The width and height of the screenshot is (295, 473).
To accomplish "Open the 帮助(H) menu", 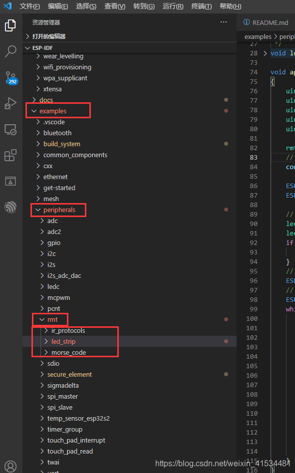I will tap(231, 6).
